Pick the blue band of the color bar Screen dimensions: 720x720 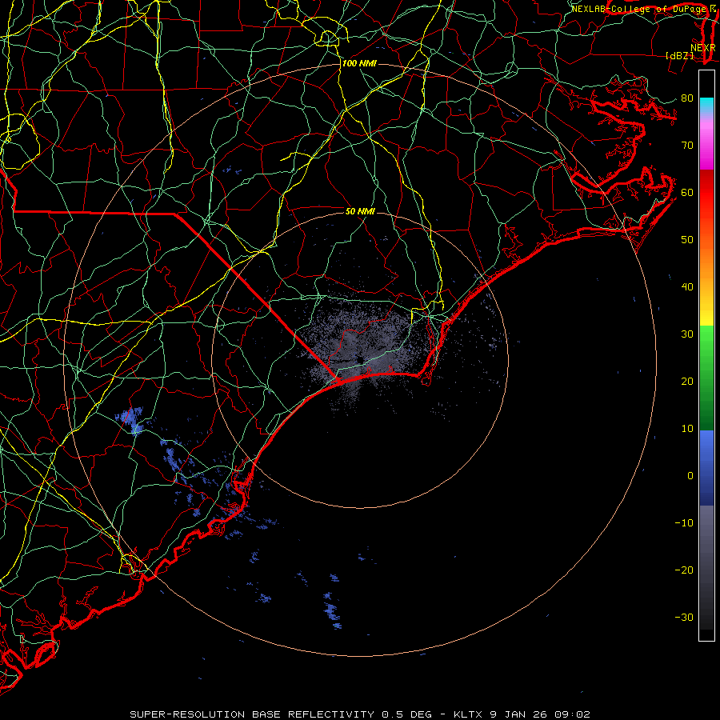(x=706, y=468)
